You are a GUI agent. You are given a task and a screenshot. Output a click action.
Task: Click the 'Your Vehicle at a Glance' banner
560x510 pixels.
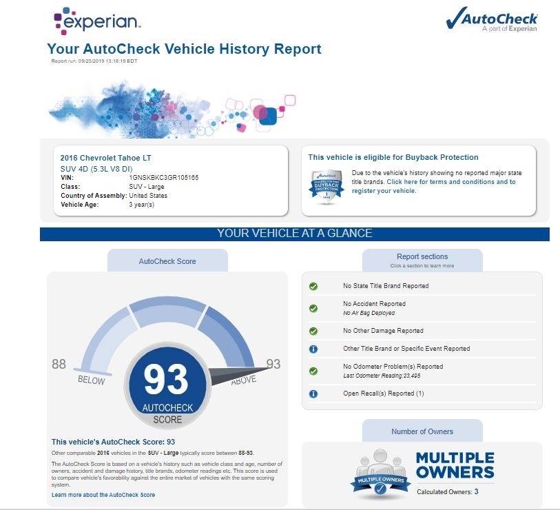(x=294, y=234)
